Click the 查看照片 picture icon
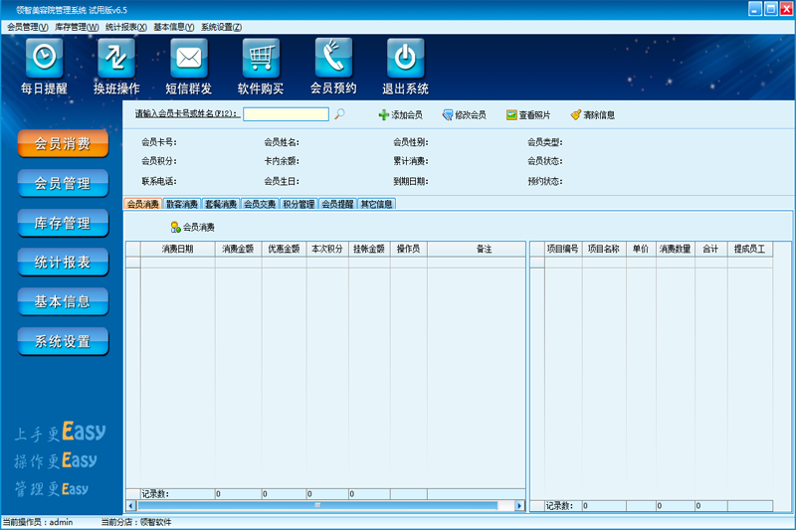Image resolution: width=796 pixels, height=530 pixels. pyautogui.click(x=511, y=115)
